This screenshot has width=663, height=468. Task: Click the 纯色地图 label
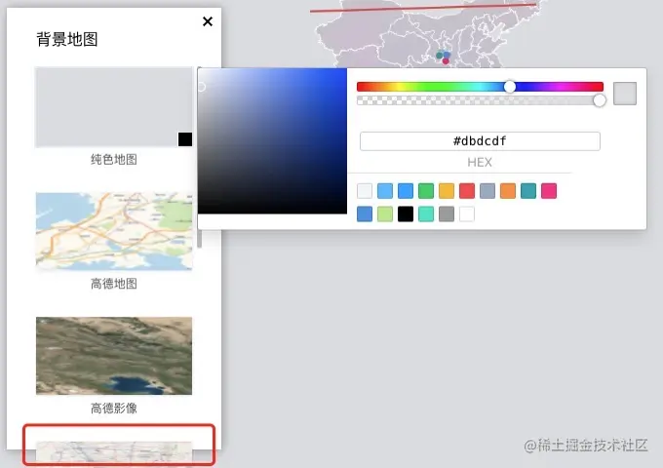point(114,160)
